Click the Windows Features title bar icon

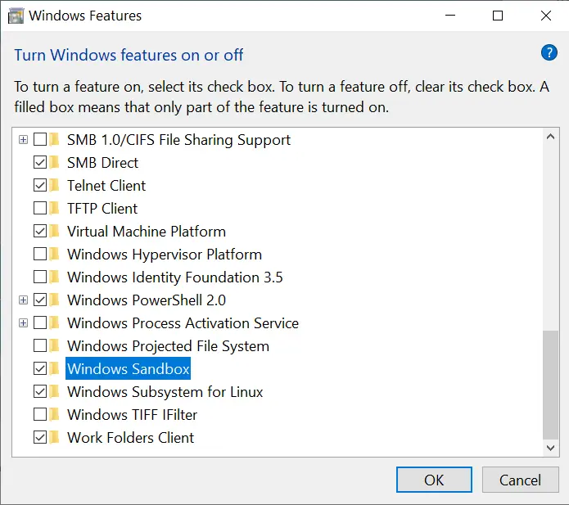coord(16,16)
